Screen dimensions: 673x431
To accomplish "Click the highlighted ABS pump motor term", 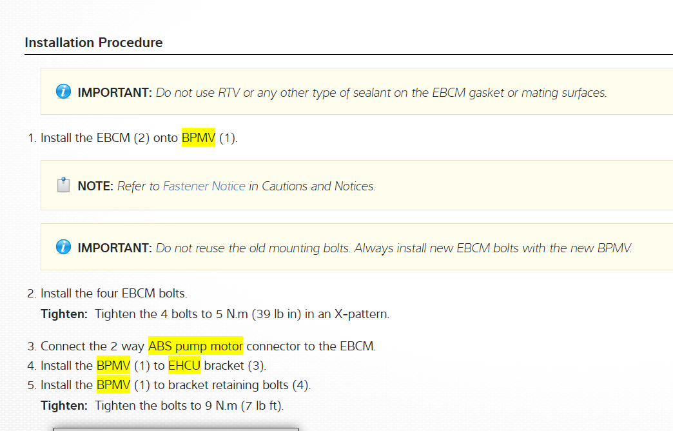I will [x=195, y=346].
